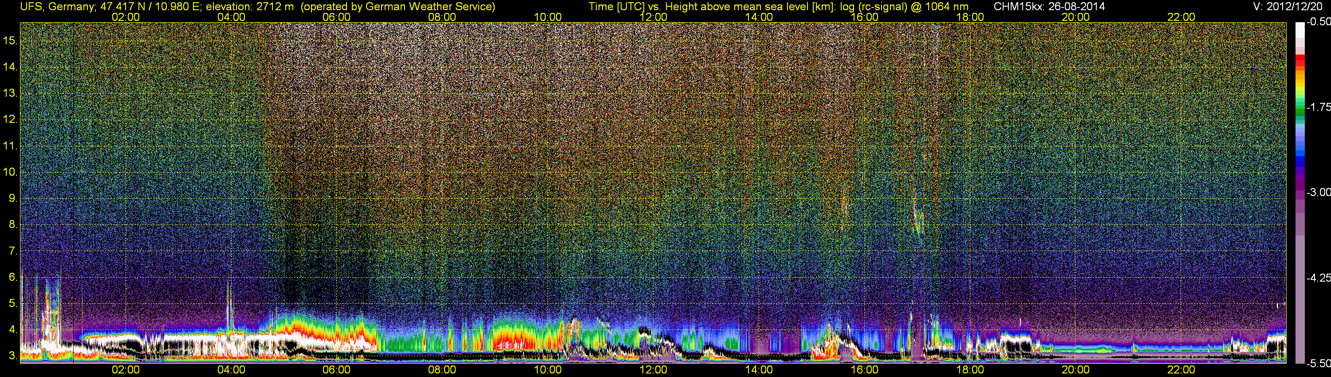Click the -0.50 colorbar value label
Viewport: 1331px width, 377px height.
click(1318, 22)
